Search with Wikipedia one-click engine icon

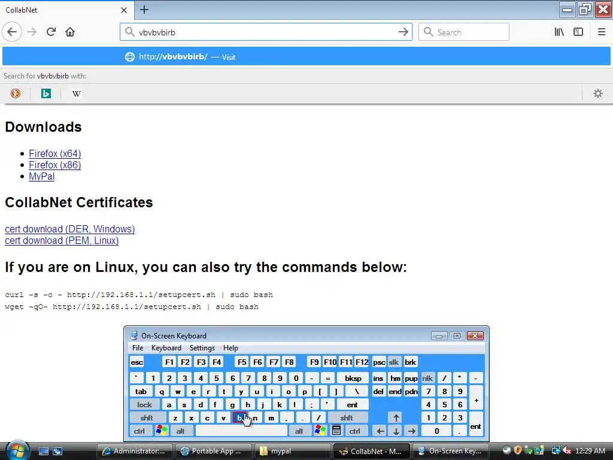pos(77,93)
